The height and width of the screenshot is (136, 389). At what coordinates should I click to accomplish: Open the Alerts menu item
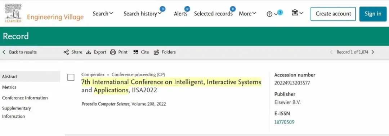(180, 14)
